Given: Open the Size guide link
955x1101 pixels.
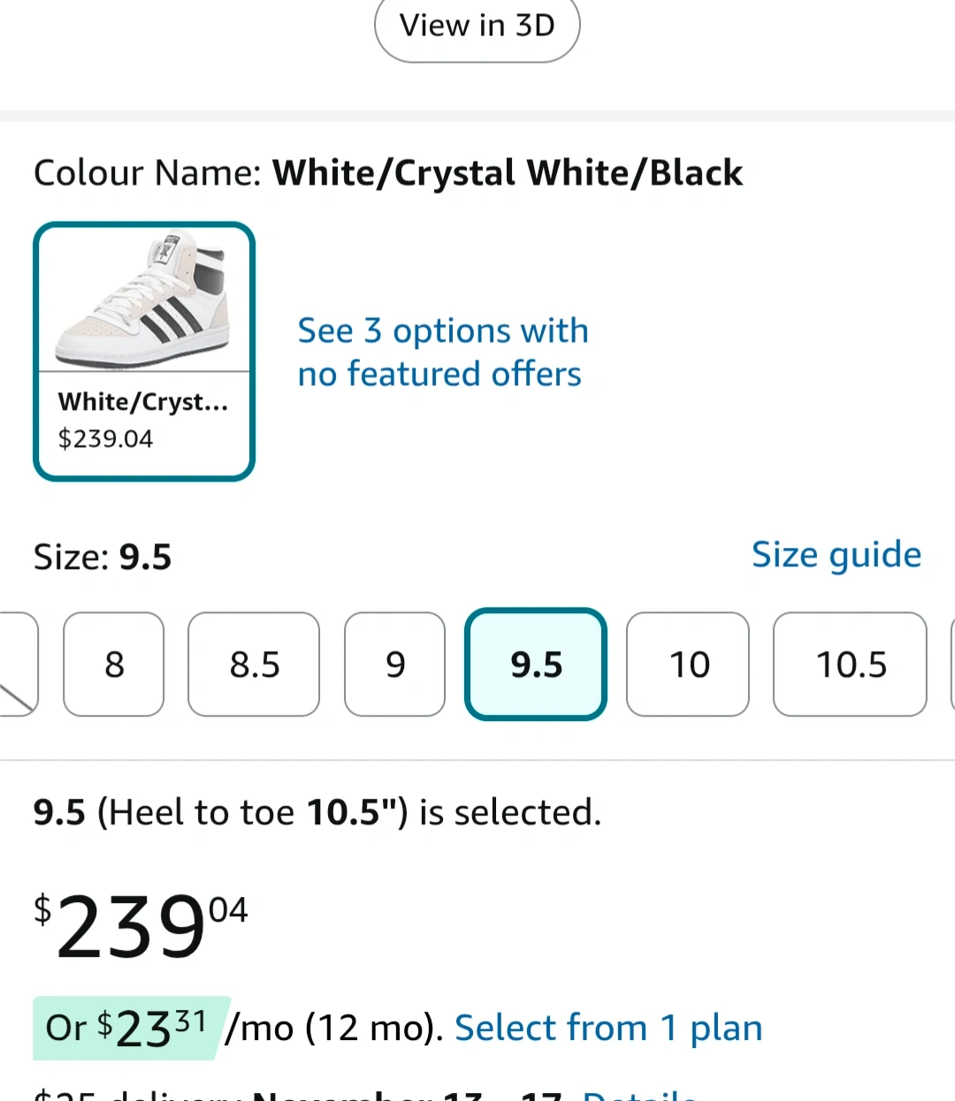Looking at the screenshot, I should 836,555.
